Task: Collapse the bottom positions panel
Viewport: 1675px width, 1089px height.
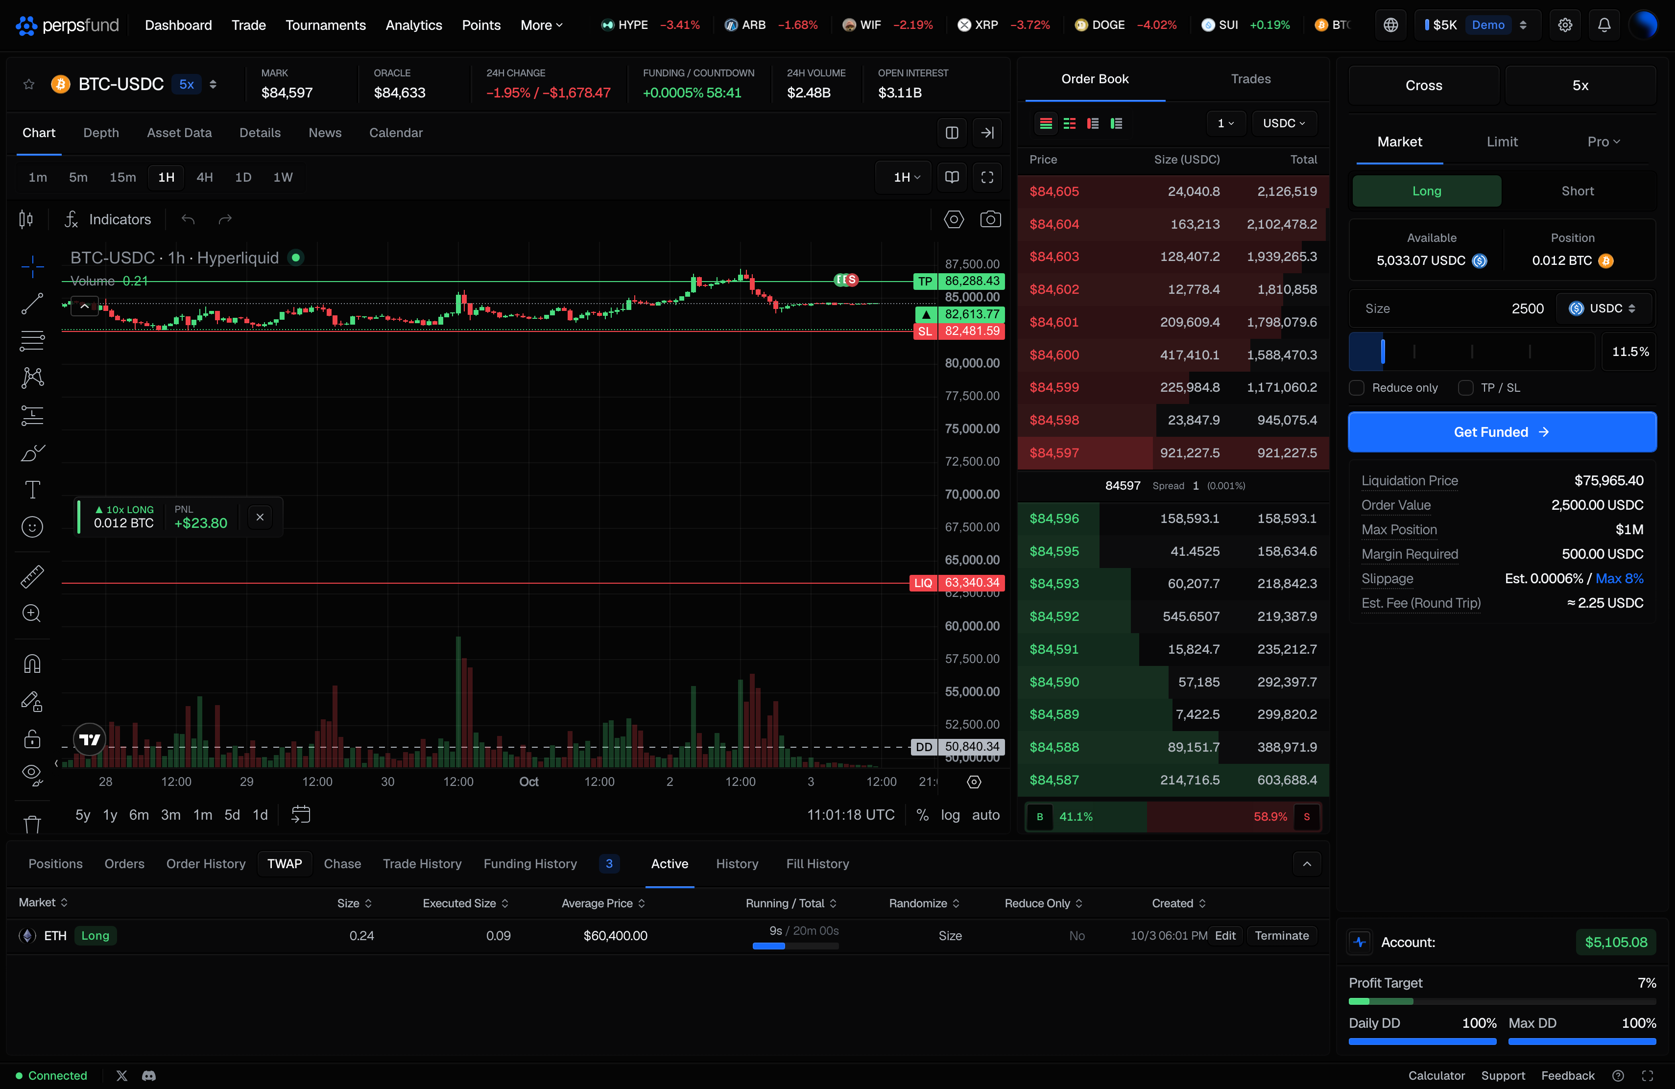Action: coord(1307,864)
